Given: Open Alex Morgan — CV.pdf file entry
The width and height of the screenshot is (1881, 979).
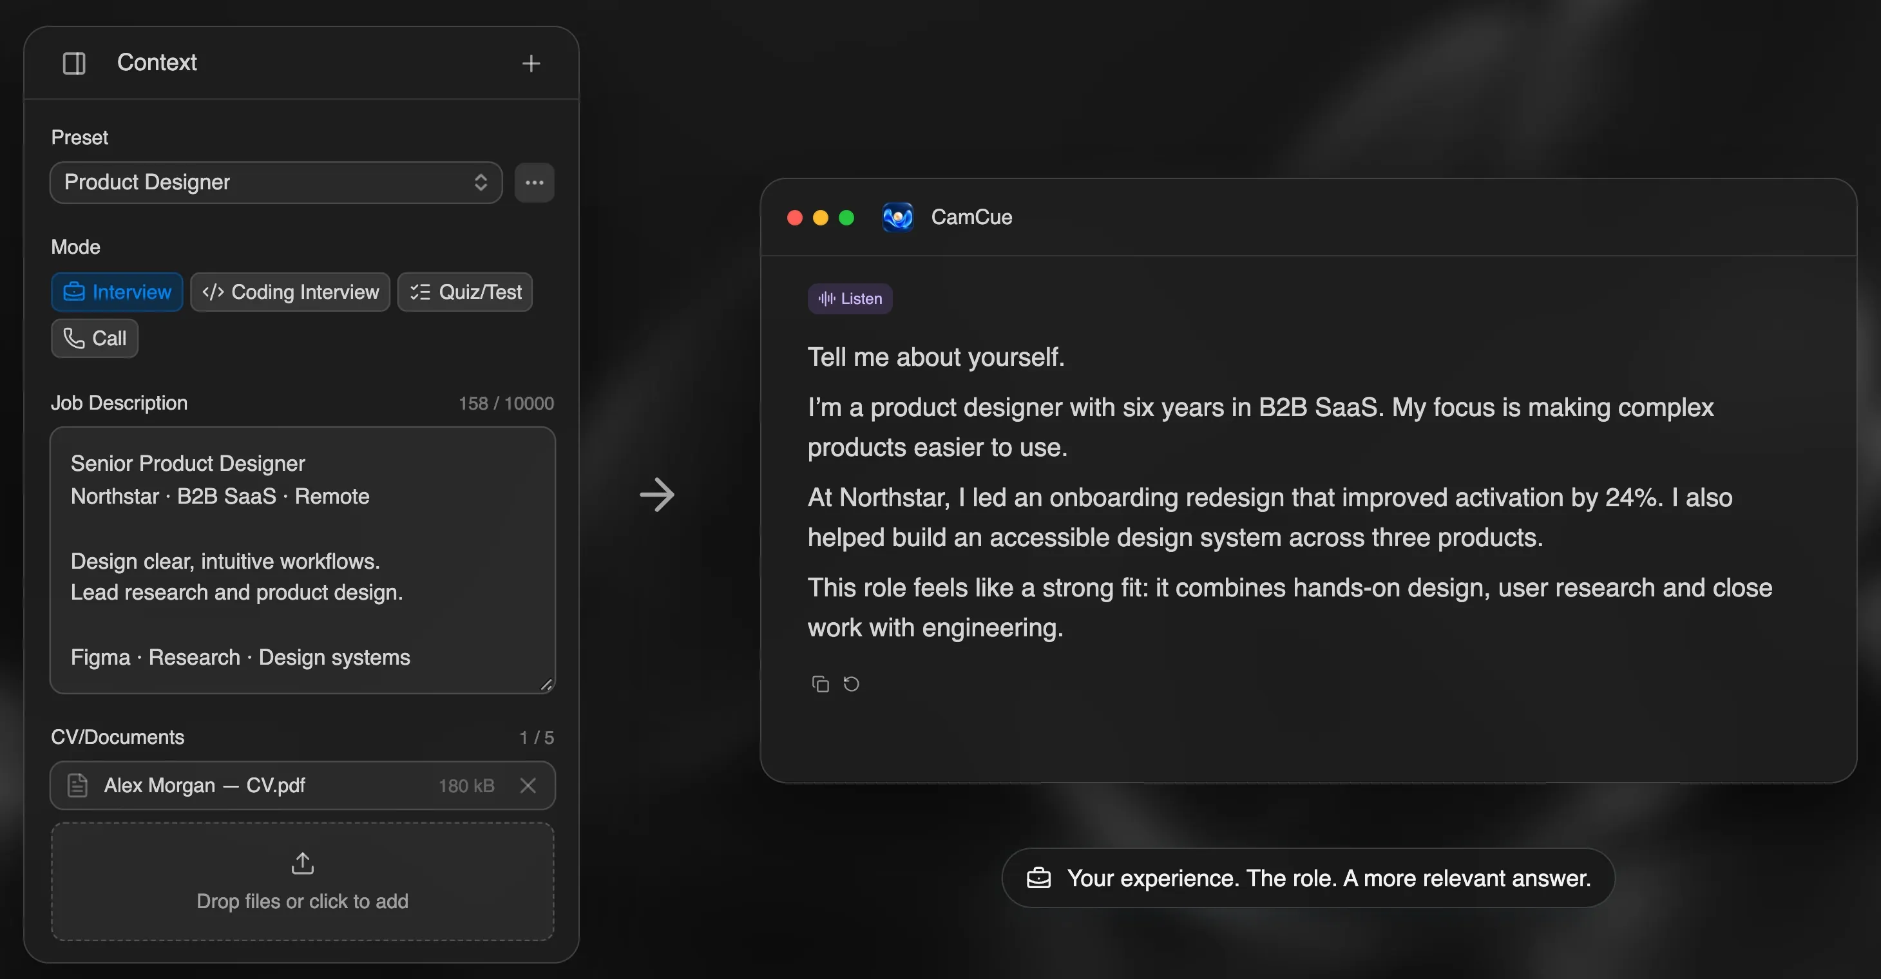Looking at the screenshot, I should pos(302,786).
